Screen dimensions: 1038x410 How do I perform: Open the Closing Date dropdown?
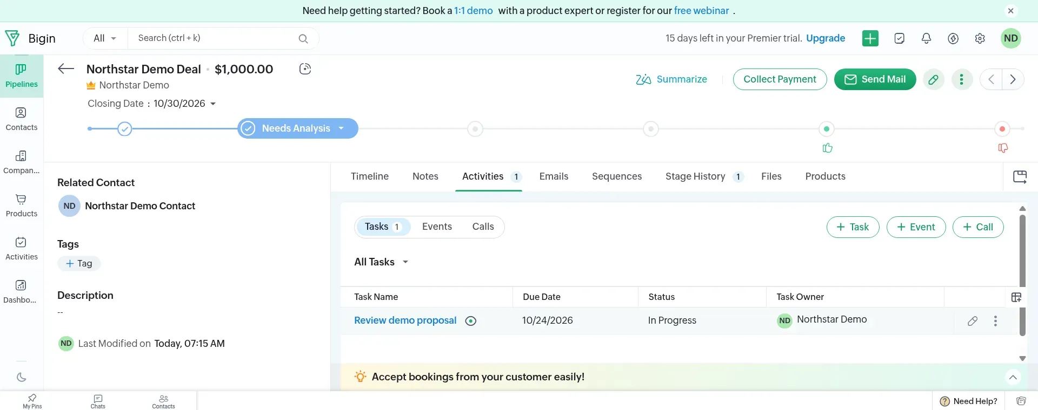tap(213, 104)
